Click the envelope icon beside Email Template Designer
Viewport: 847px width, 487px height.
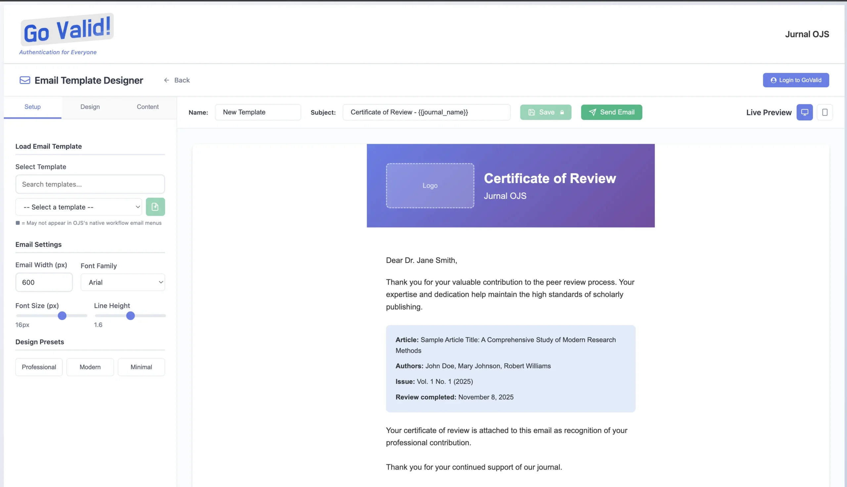coord(25,80)
